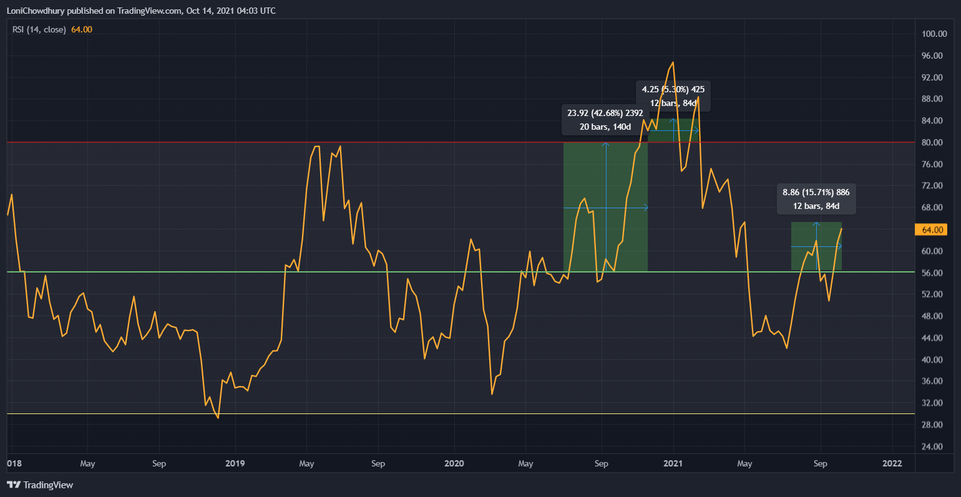Click the orange 64.00 price tag on axis
Image resolution: width=961 pixels, height=497 pixels.
coord(932,229)
